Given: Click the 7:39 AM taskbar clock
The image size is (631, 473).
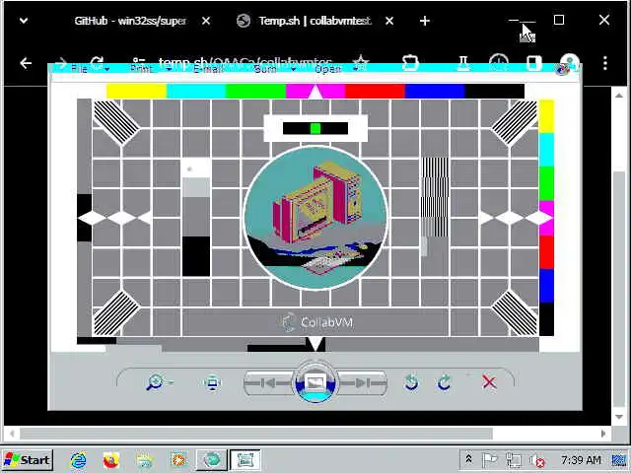Looking at the screenshot, I should click(581, 459).
